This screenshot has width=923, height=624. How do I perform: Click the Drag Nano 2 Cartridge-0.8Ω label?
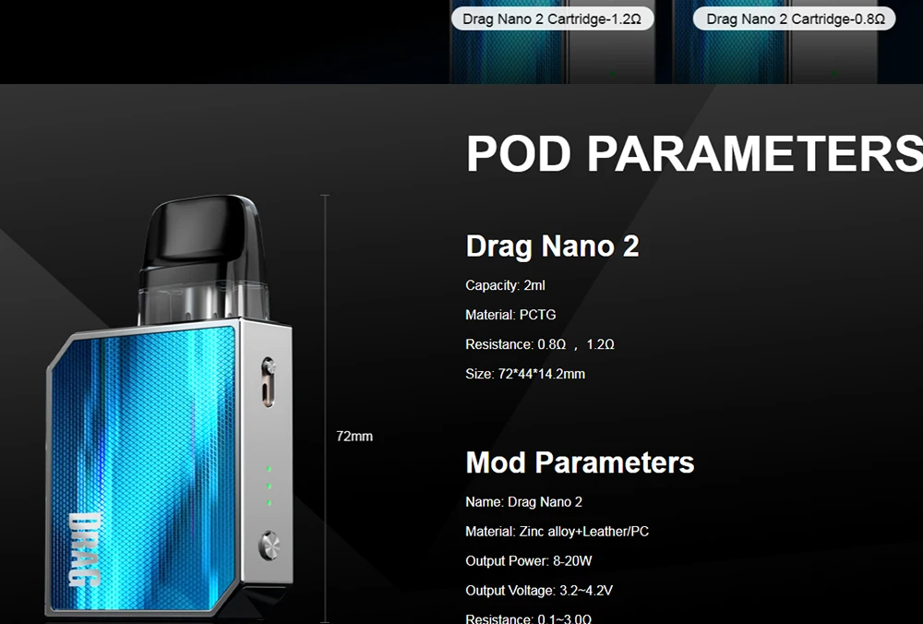click(x=795, y=18)
